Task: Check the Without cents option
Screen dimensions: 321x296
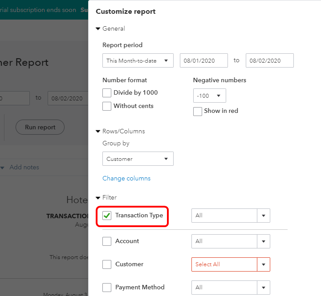Action: click(x=107, y=106)
